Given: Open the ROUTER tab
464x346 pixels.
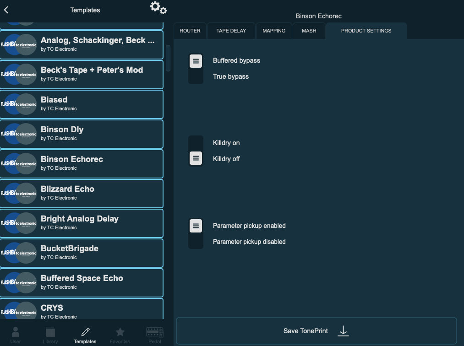Looking at the screenshot, I should coord(190,31).
